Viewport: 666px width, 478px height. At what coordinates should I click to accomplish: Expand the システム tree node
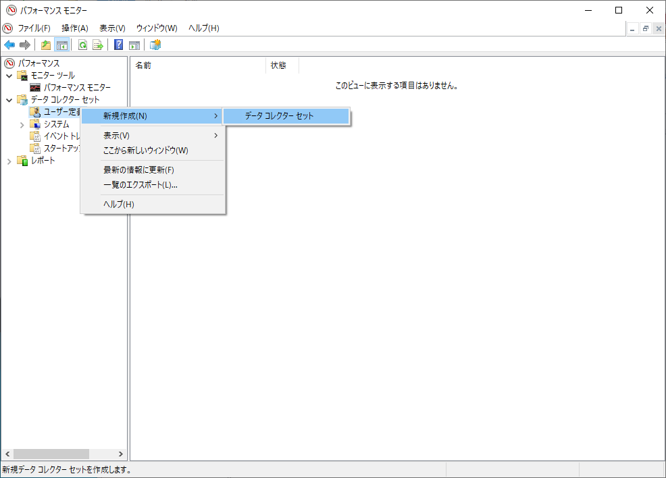pos(22,125)
